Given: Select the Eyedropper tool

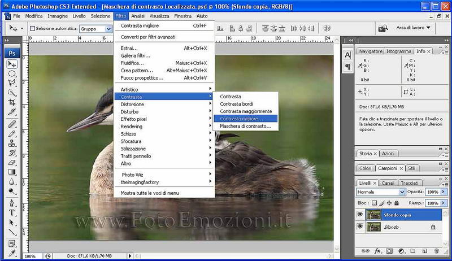Looking at the screenshot, I should pyautogui.click(x=12, y=253).
